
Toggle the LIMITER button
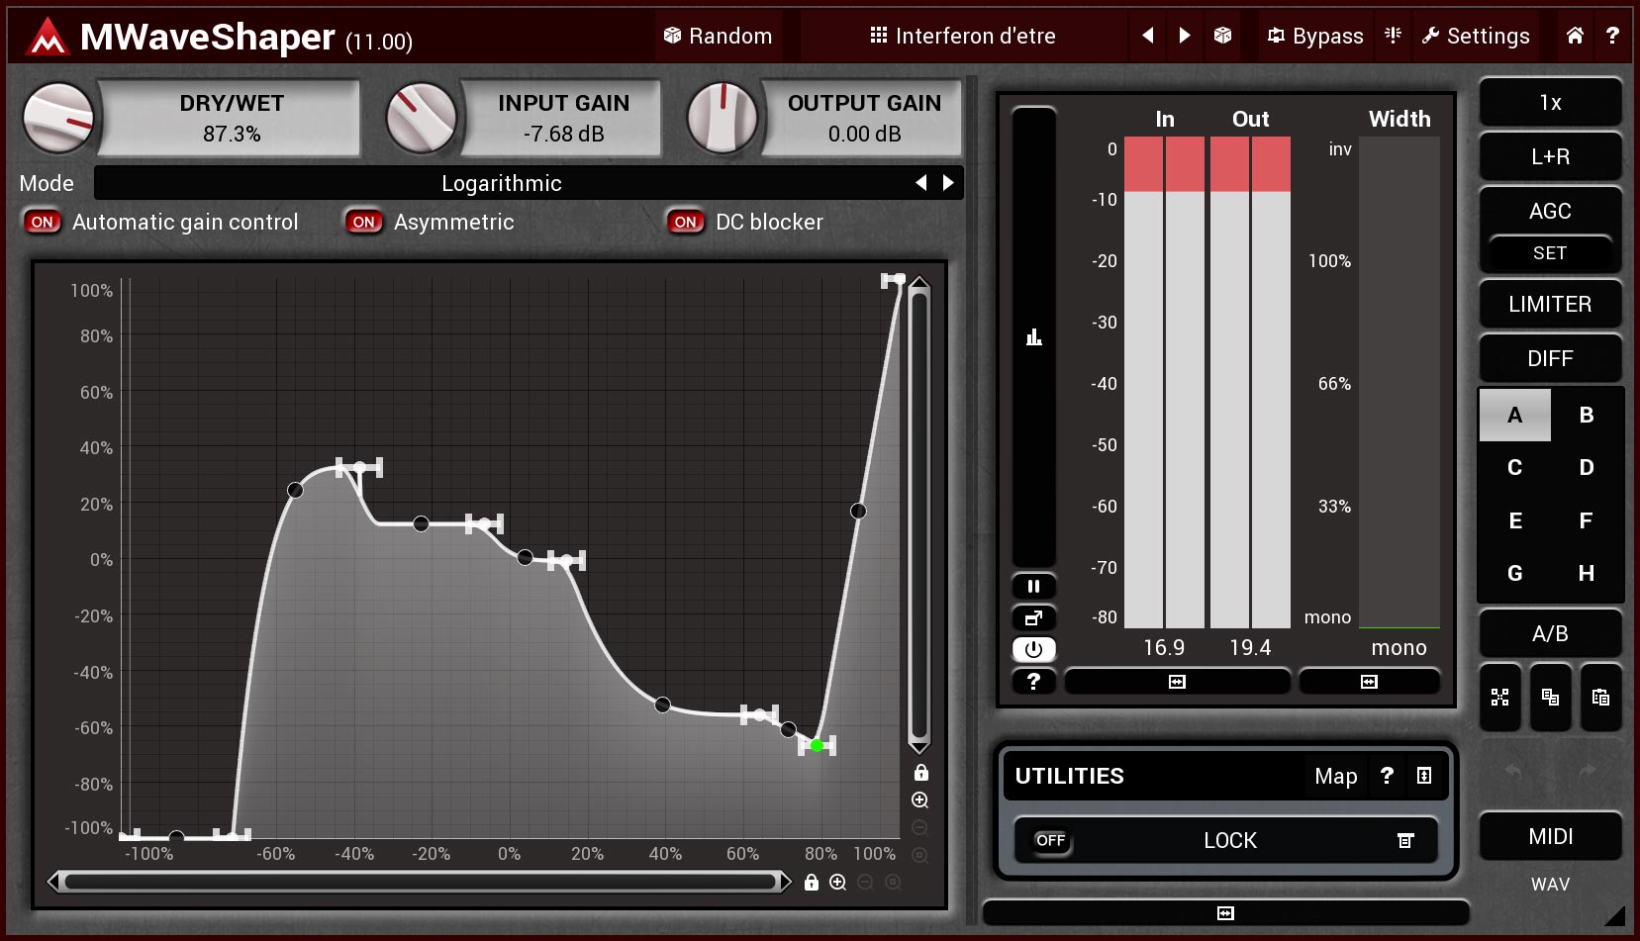1550,304
